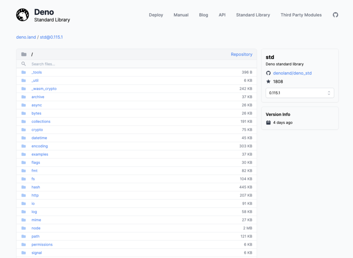
Task: Open the async folder
Action: click(x=37, y=105)
